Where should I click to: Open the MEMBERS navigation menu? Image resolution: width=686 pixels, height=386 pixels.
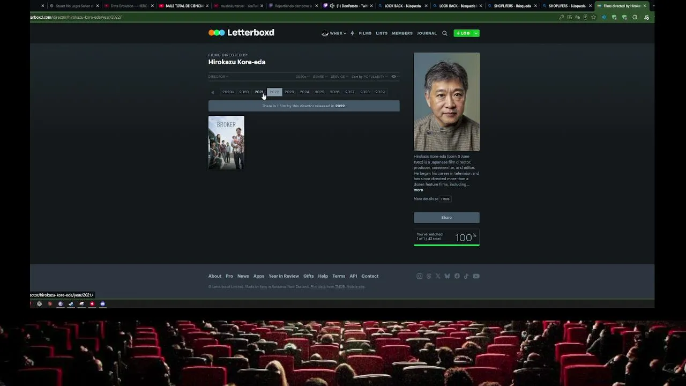(402, 33)
